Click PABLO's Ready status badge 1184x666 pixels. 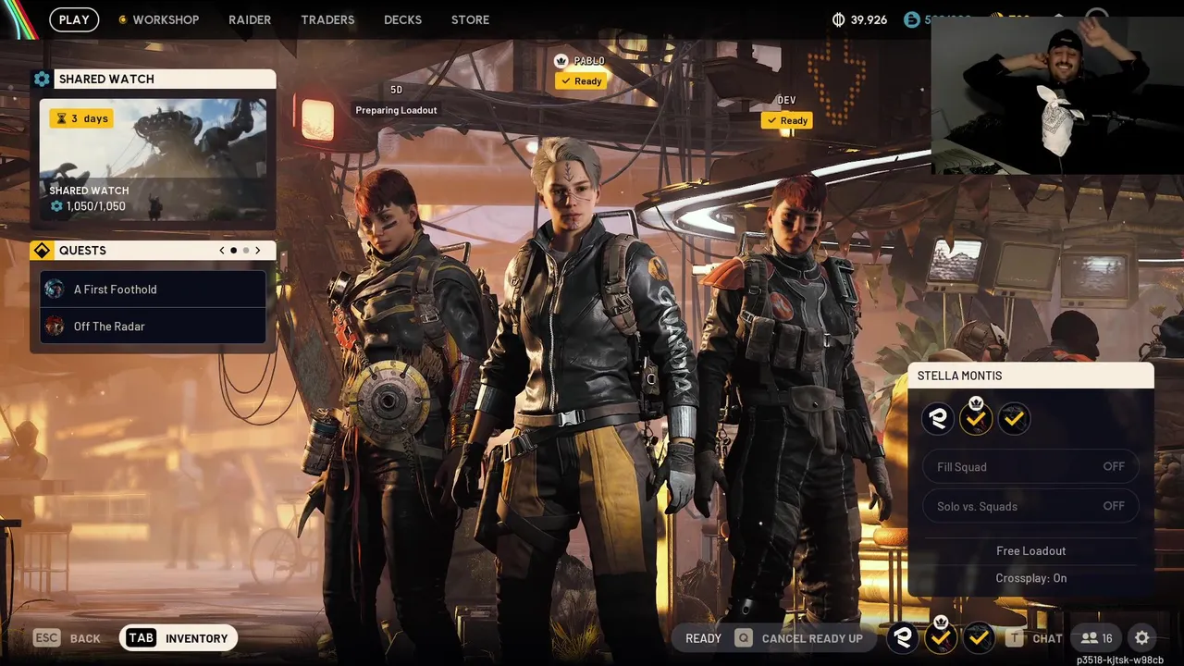[581, 81]
